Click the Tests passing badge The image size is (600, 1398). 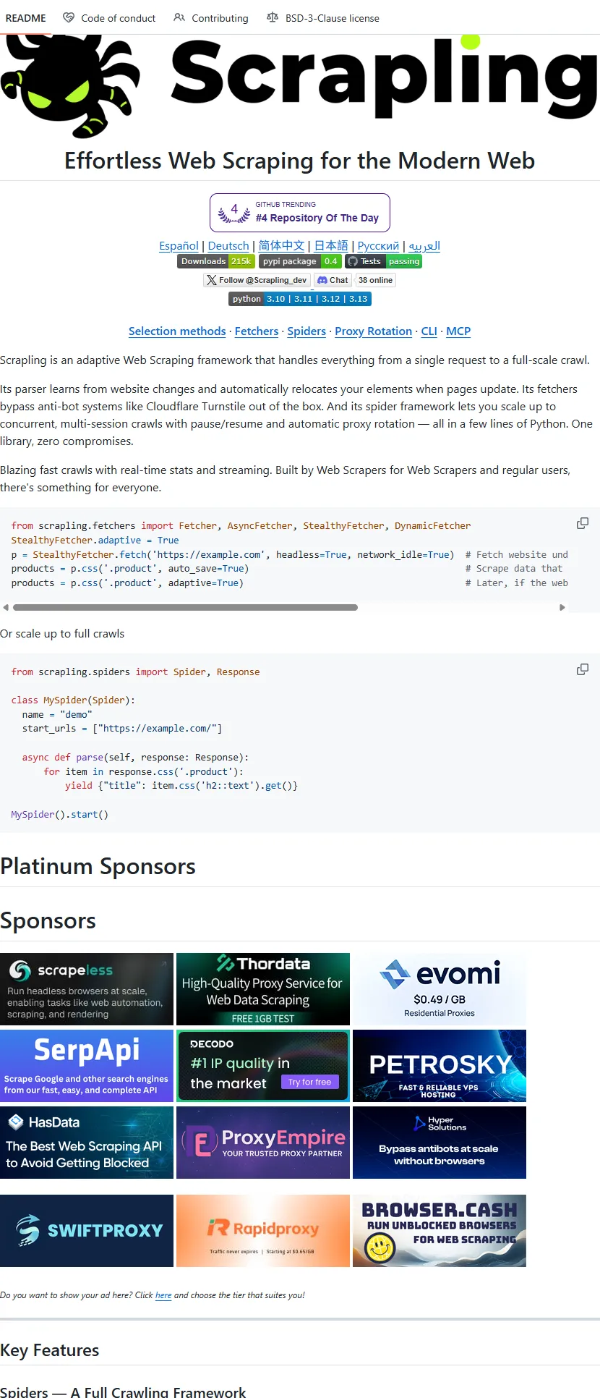click(383, 261)
